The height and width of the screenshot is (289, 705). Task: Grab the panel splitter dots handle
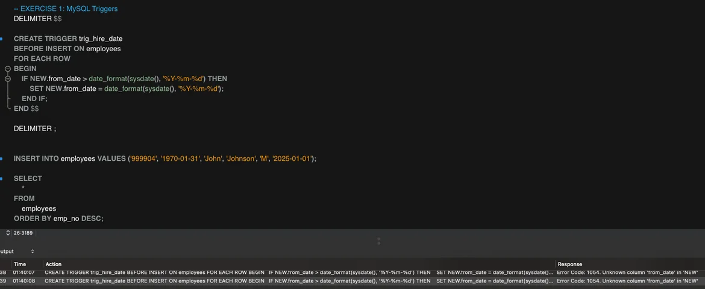click(378, 241)
